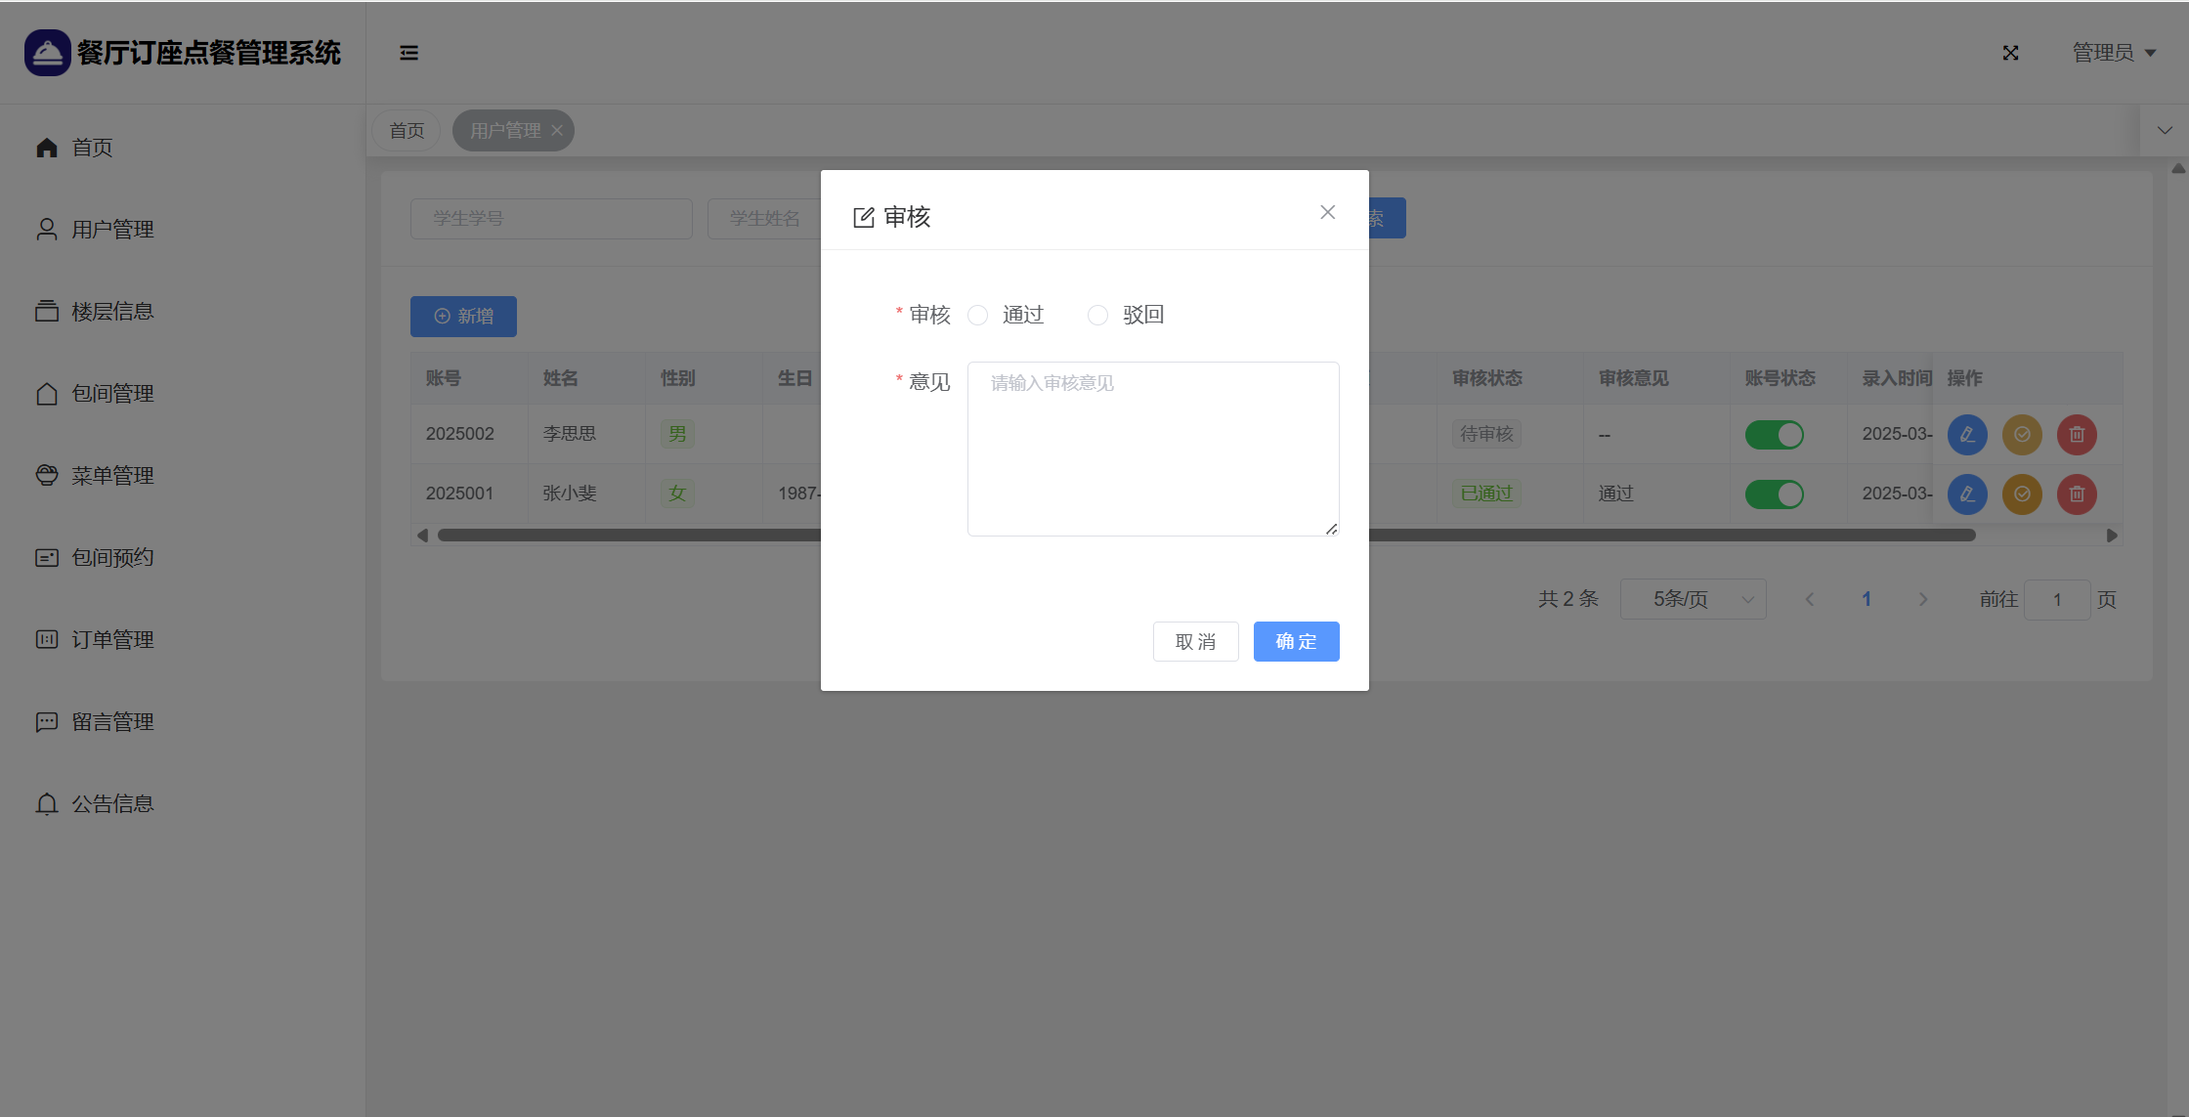Toggle account status switch for 李思思
Screen dimensions: 2189x1117
click(x=1774, y=434)
